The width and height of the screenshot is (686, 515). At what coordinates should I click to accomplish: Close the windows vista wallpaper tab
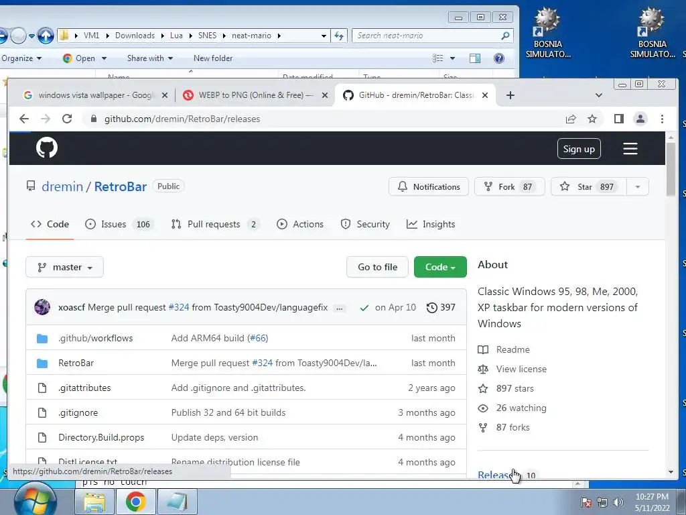point(165,95)
